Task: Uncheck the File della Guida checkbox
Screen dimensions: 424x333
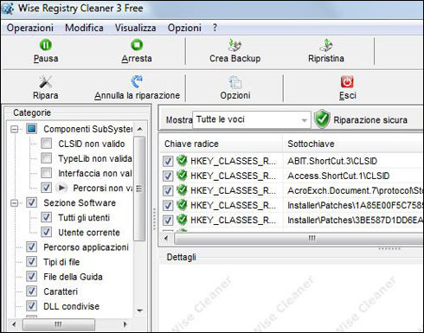Action: tap(31, 276)
